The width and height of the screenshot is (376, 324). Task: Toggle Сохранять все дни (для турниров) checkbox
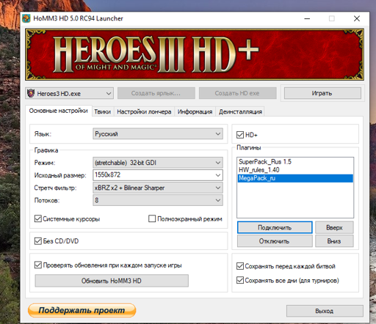[x=240, y=280]
